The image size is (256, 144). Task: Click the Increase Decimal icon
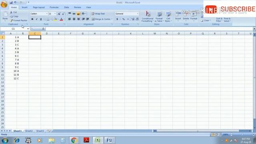[133, 19]
